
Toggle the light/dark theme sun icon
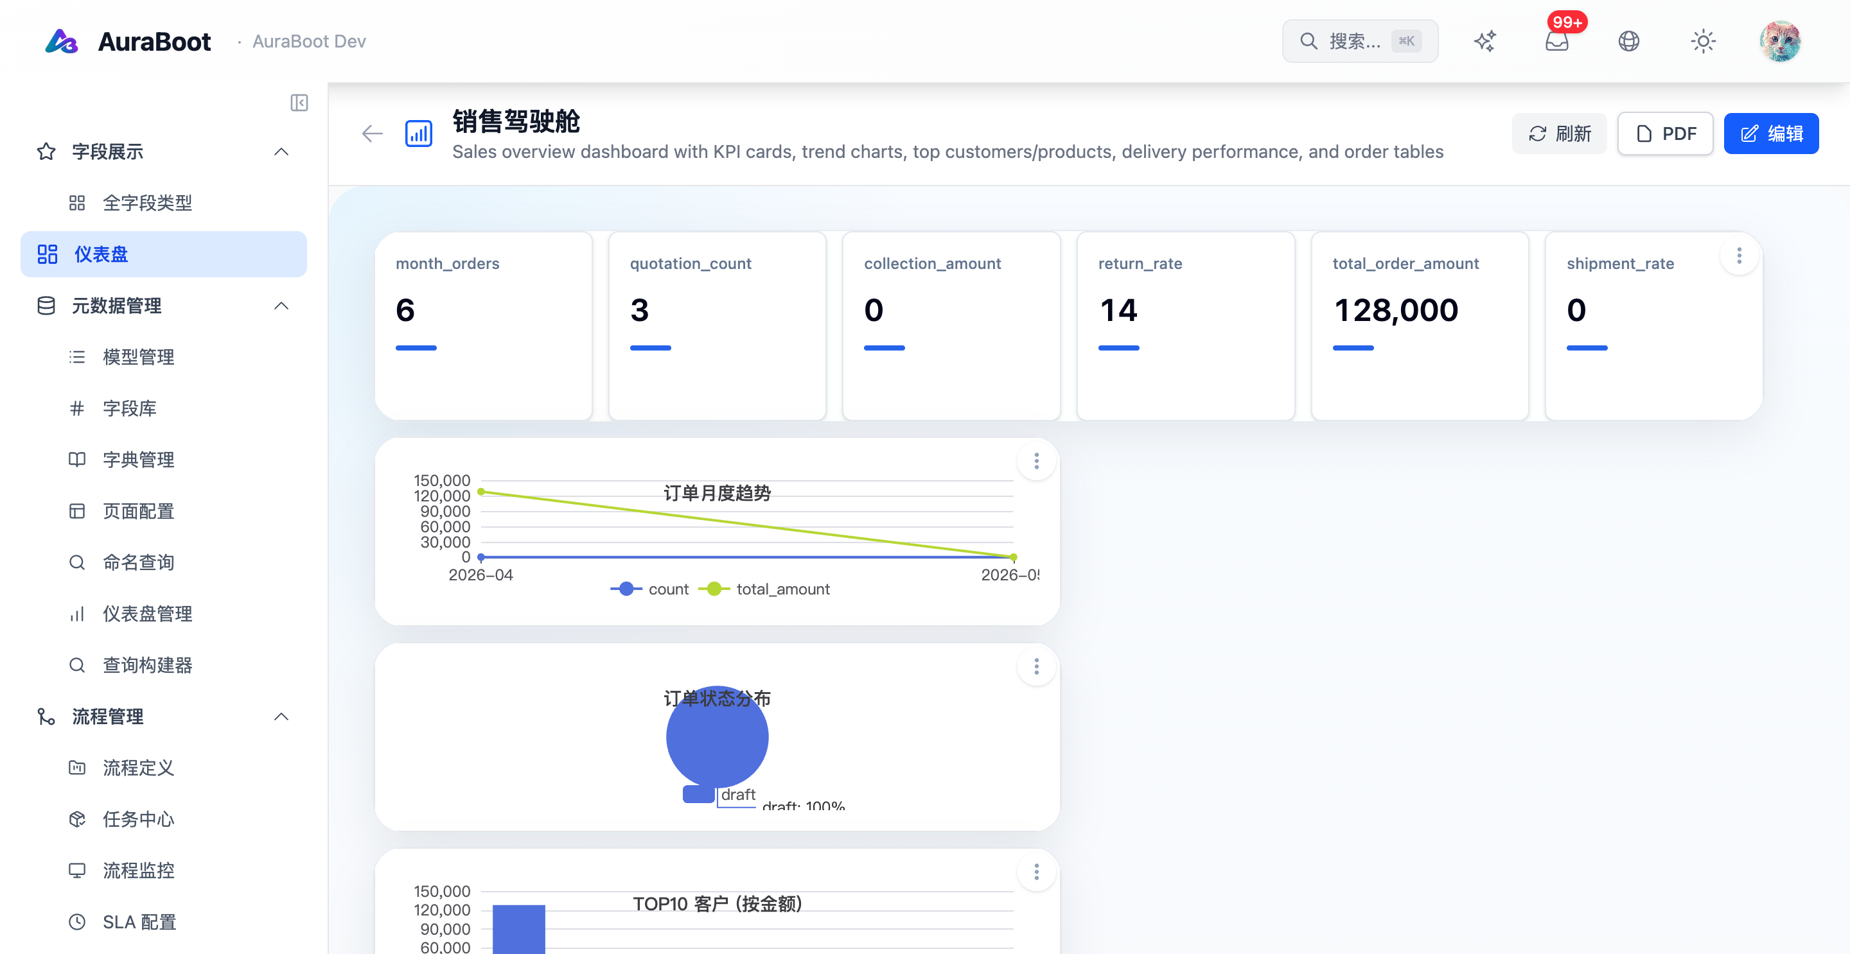1703,41
